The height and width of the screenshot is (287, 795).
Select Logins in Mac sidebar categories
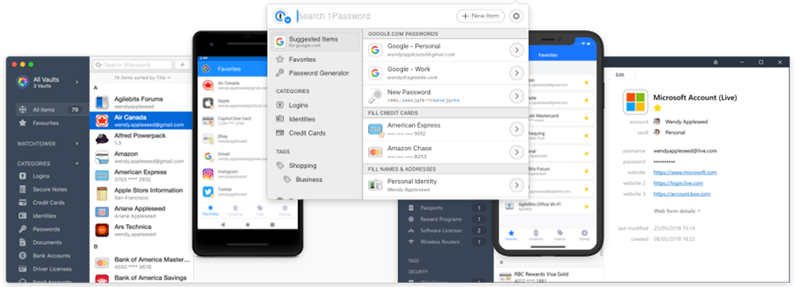(35, 176)
